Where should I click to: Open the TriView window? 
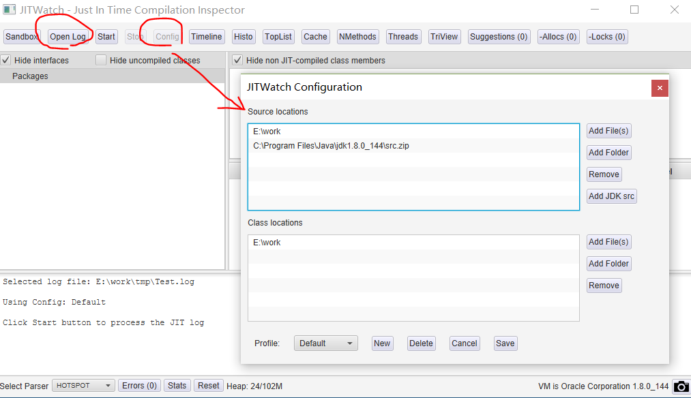444,37
